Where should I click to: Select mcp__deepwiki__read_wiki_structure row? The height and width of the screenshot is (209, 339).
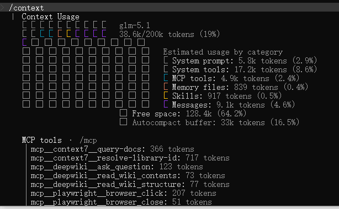tap(130, 185)
